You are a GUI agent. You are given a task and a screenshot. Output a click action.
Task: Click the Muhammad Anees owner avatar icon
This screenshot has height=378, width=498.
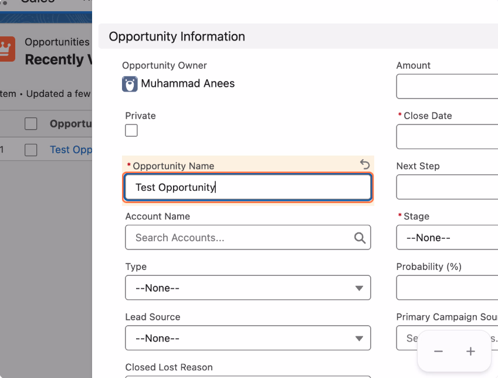click(130, 84)
